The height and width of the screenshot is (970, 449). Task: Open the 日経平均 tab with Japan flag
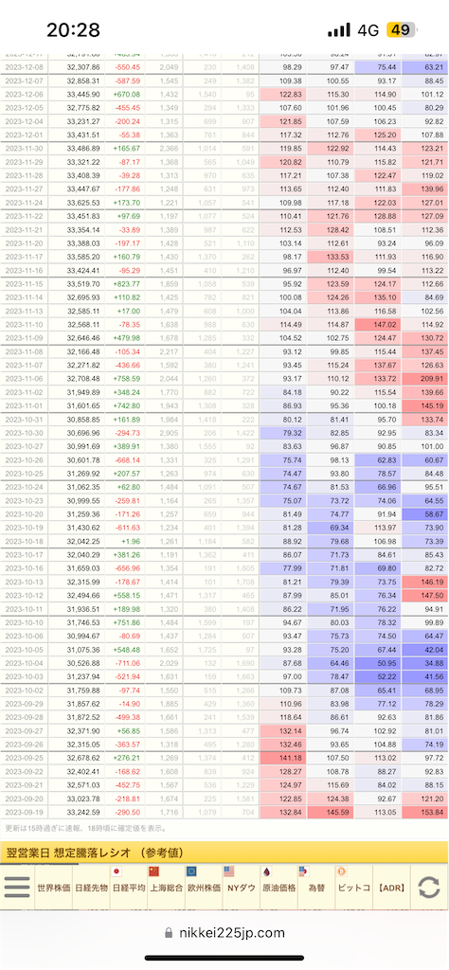click(129, 887)
